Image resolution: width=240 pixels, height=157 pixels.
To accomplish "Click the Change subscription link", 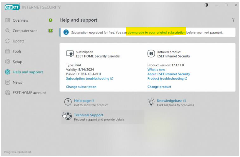I will tap(81, 87).
